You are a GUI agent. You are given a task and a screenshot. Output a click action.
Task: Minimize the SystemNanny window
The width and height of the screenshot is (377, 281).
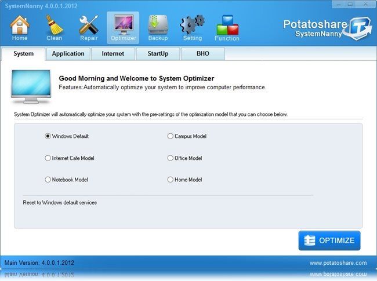339,4
